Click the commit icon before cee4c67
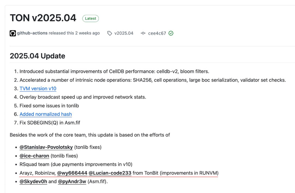The image size is (295, 193). pyautogui.click(x=143, y=33)
